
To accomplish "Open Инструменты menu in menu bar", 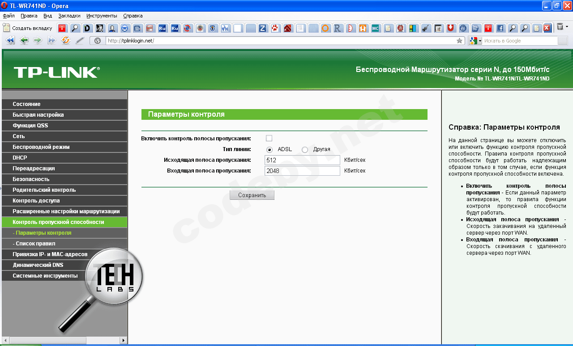I will pos(102,16).
